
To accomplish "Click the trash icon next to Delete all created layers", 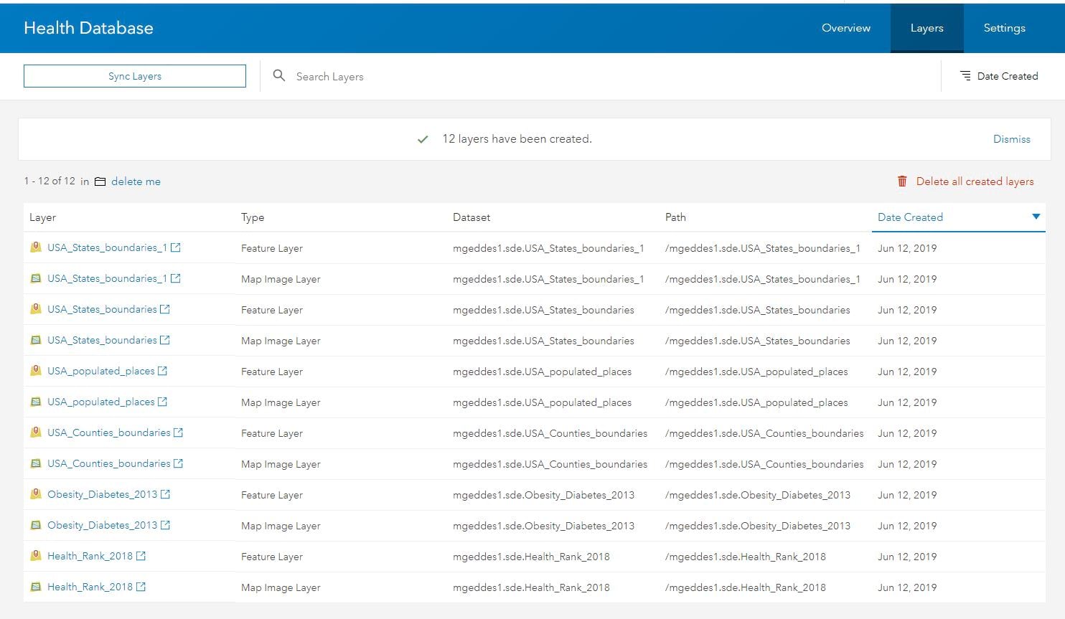I will (902, 181).
